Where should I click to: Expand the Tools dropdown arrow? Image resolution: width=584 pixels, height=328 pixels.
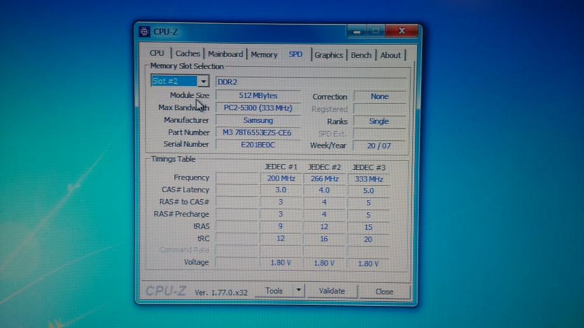click(299, 291)
